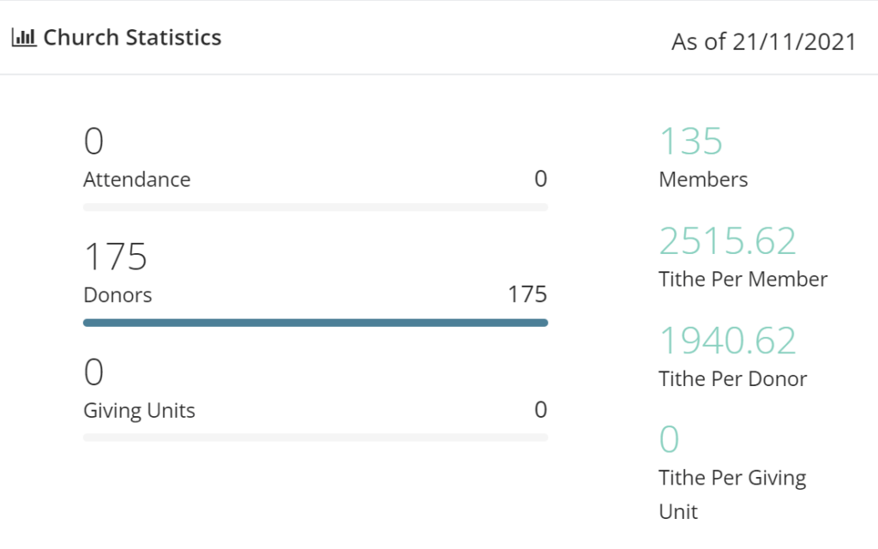The image size is (878, 549).
Task: Click the Donors count of 175
Action: pyautogui.click(x=115, y=255)
